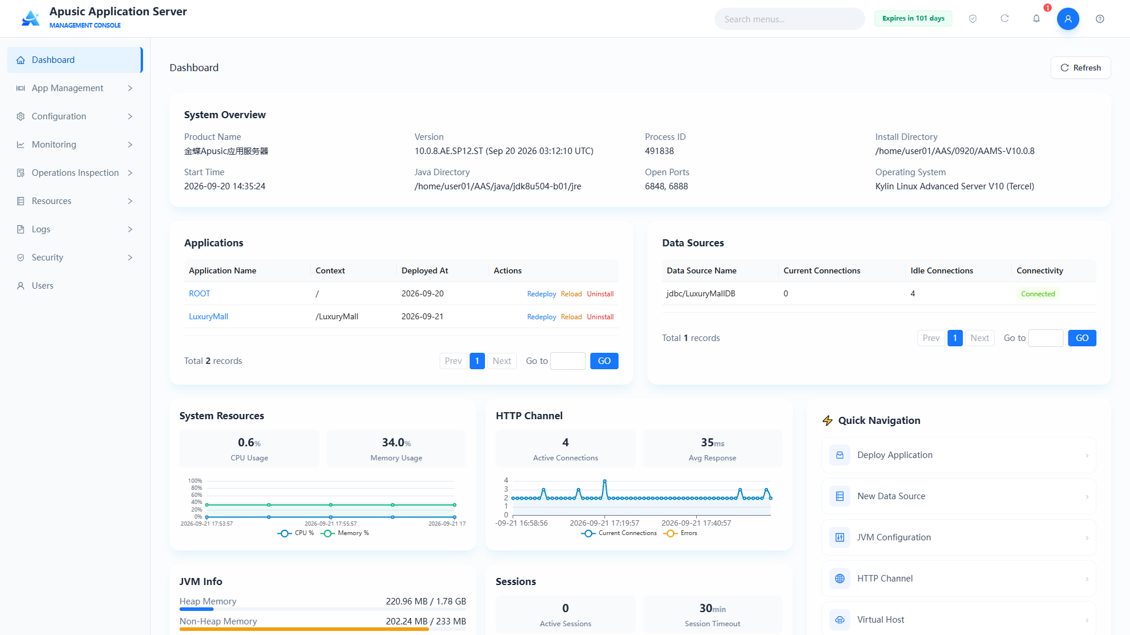Screen dimensions: 1130x635
Task: Click Redeploy for LuxuryMall application
Action: point(541,317)
